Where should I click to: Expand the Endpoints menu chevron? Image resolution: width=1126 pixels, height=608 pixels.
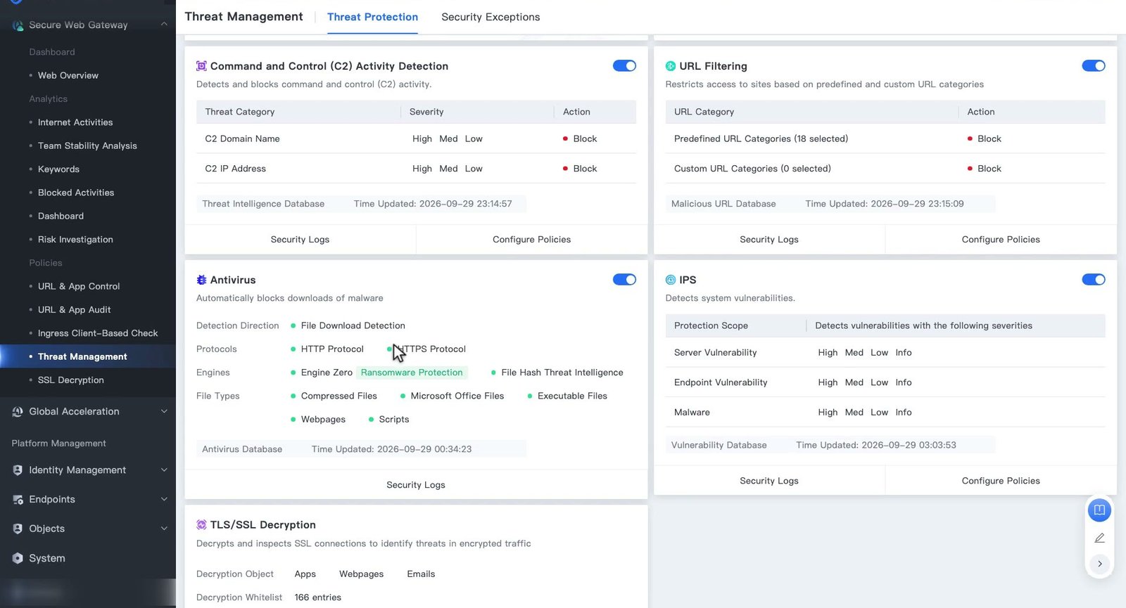[x=164, y=500]
